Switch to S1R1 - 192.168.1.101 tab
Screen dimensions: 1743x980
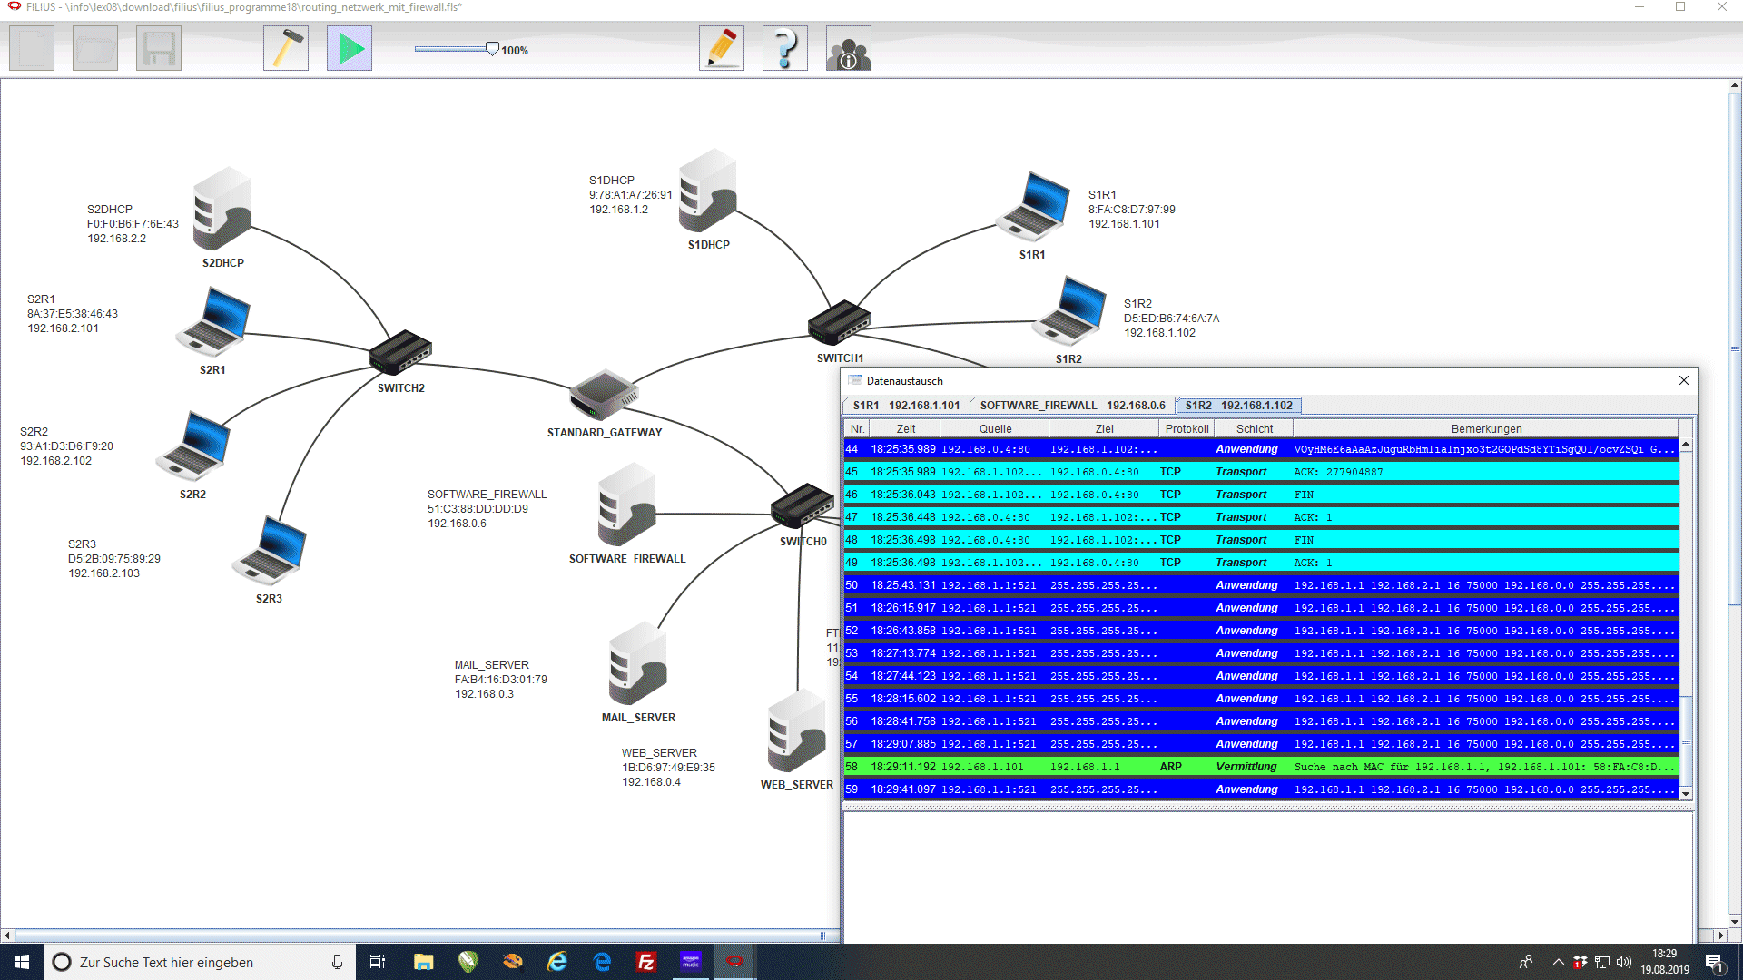[x=906, y=406]
